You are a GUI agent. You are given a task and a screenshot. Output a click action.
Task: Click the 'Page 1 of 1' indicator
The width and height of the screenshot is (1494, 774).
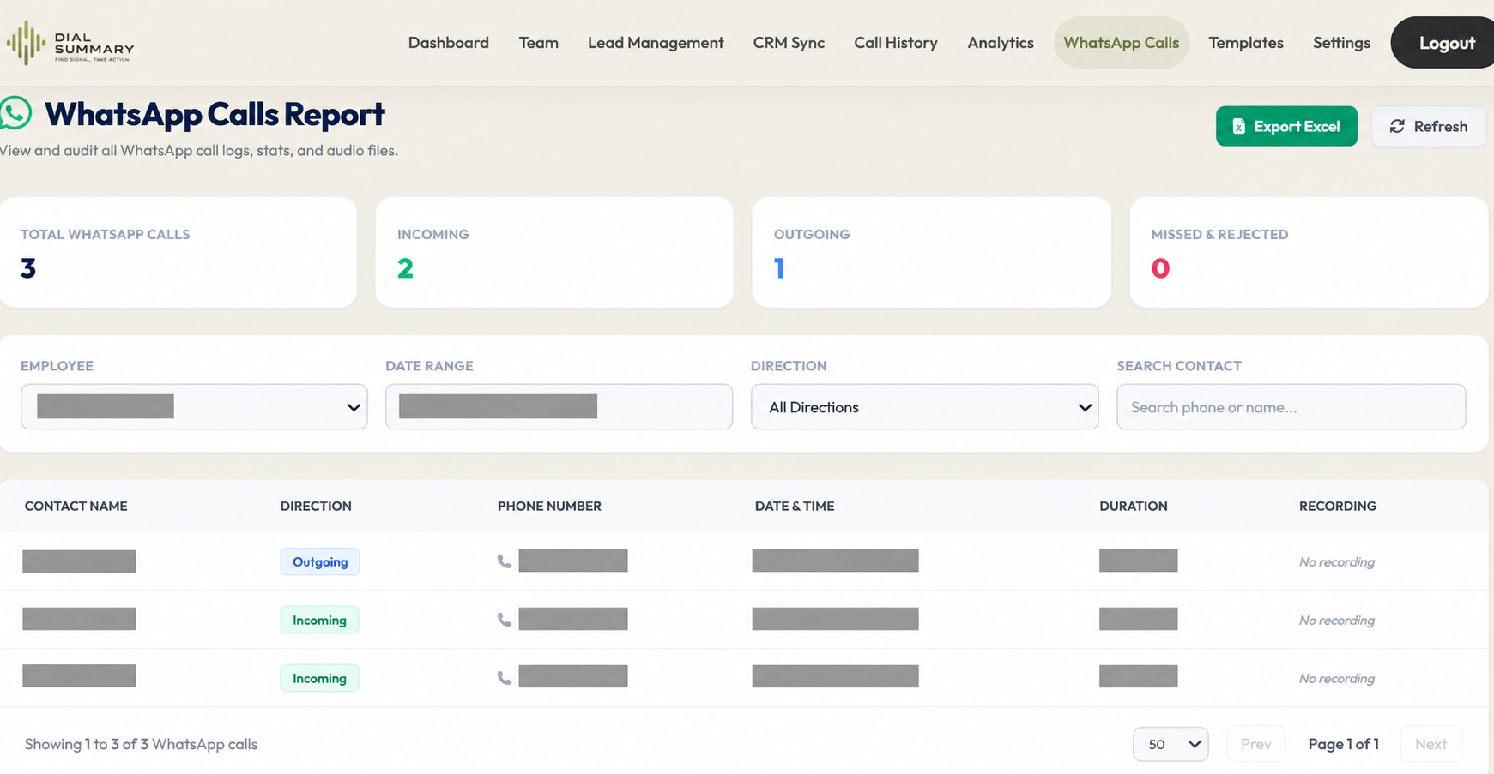(x=1344, y=744)
